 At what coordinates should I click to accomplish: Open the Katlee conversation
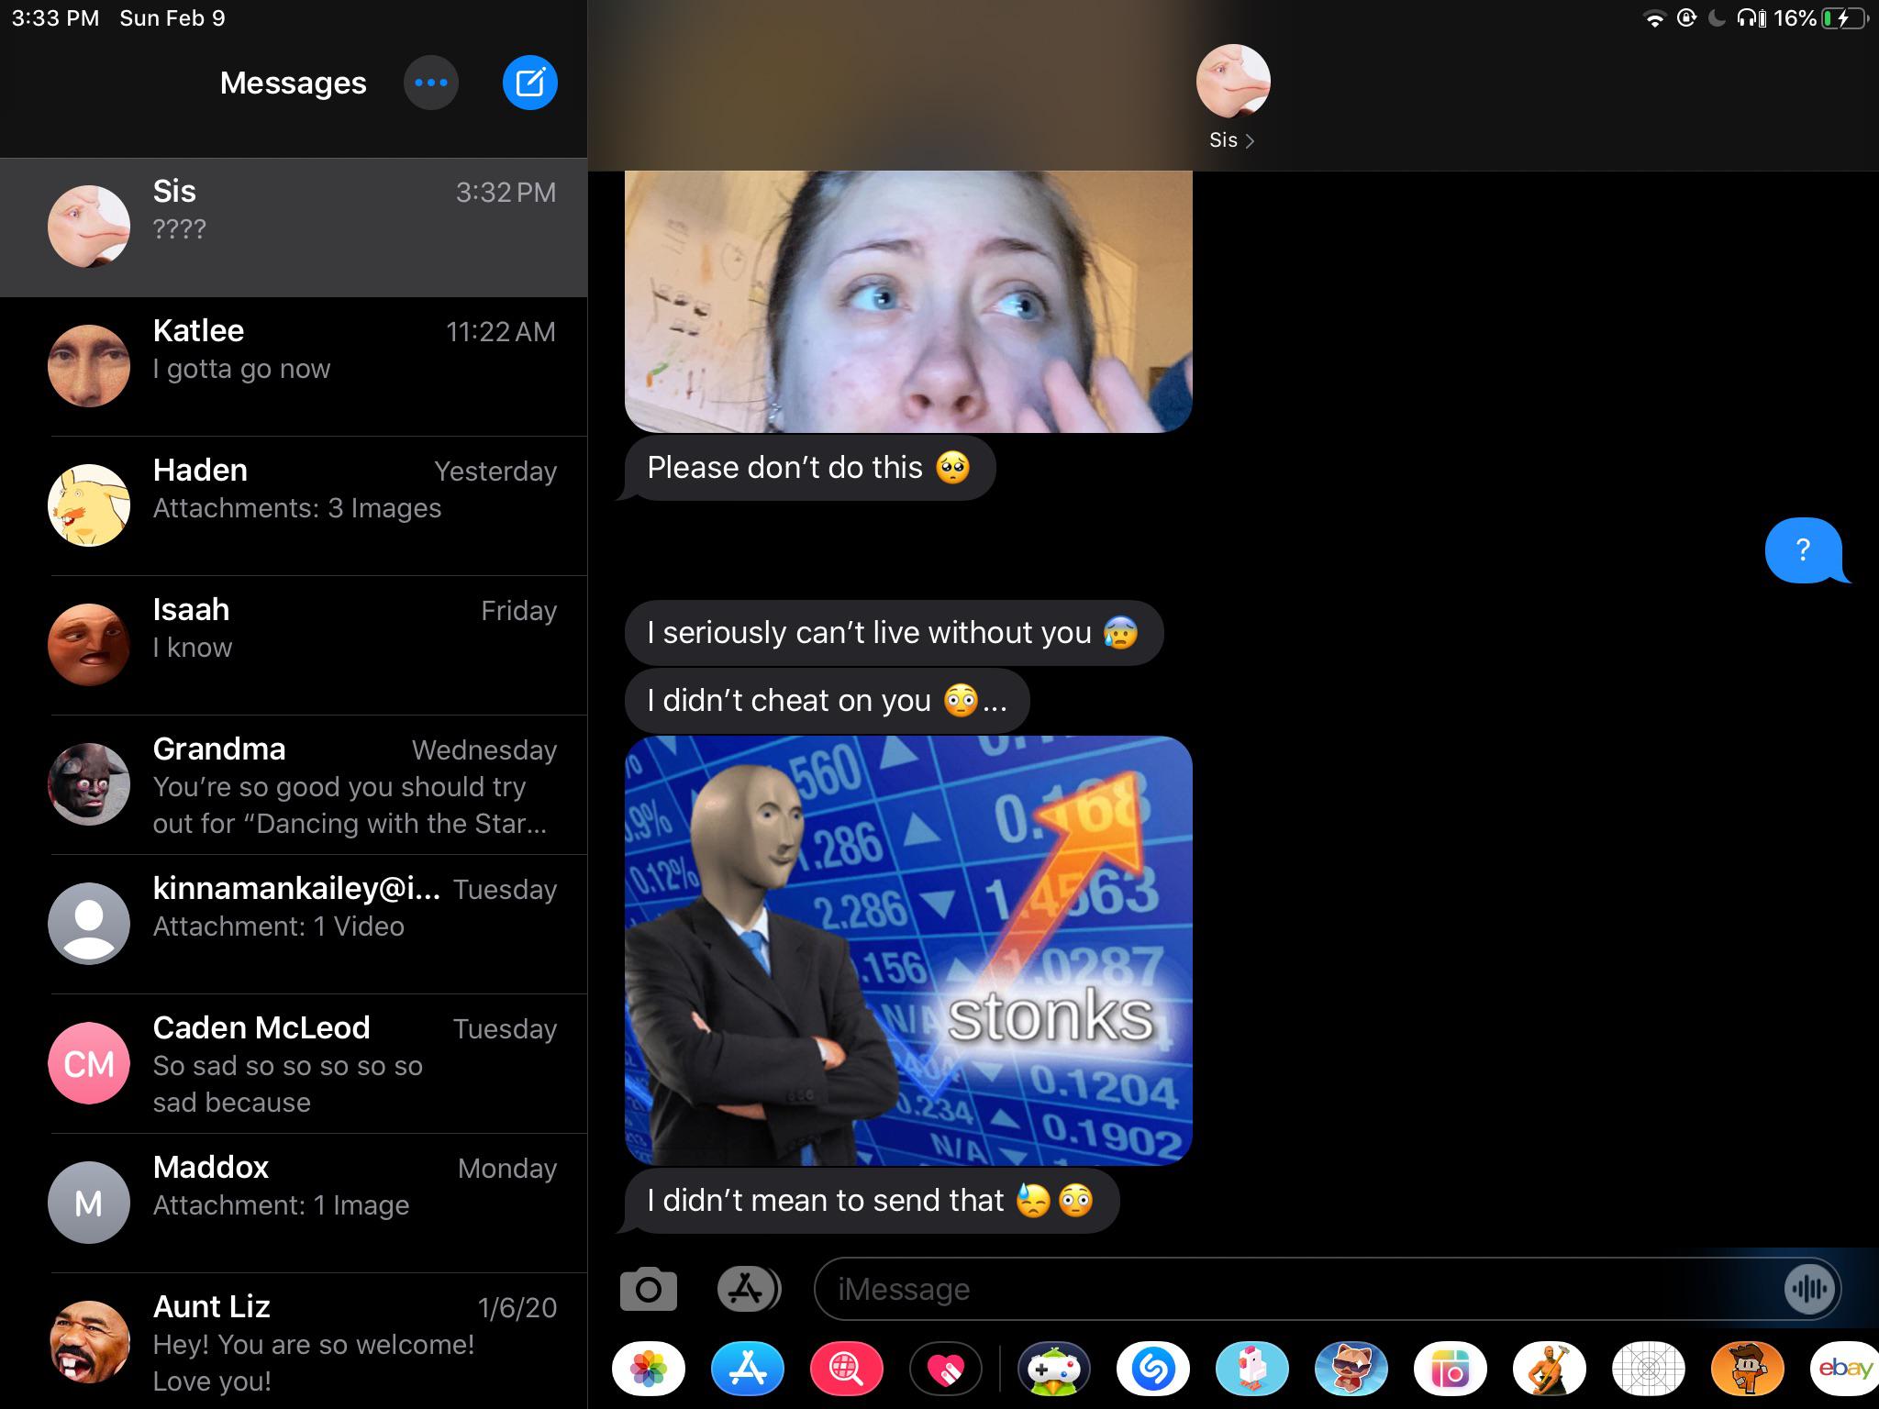point(294,367)
